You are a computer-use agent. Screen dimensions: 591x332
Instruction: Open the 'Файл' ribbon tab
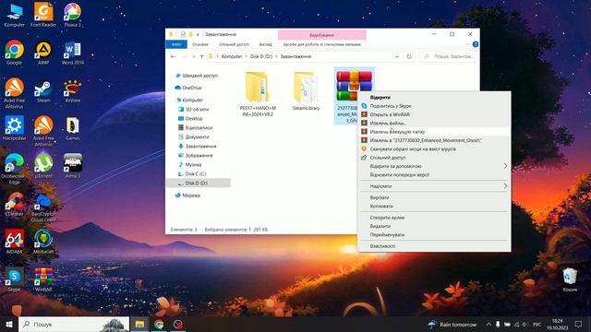point(176,44)
